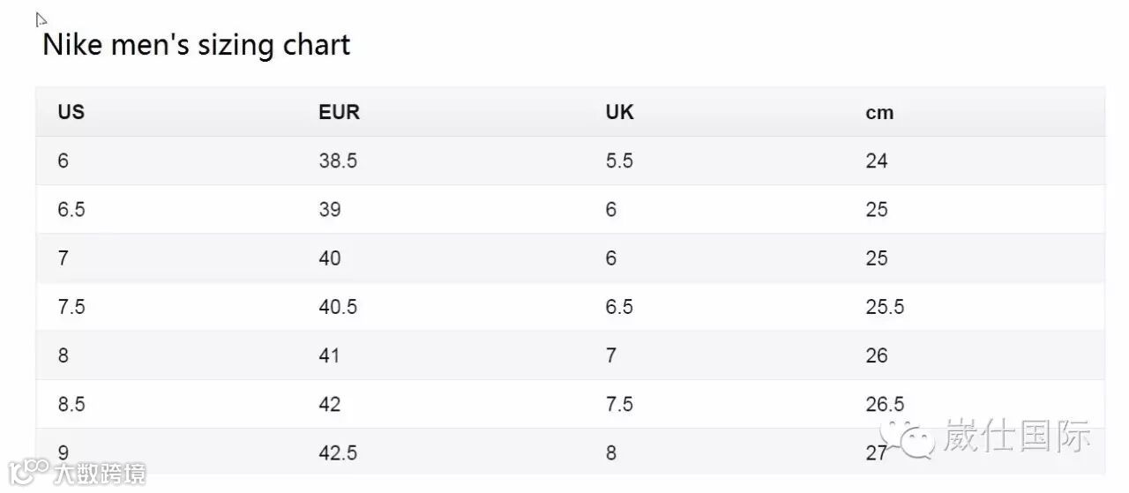Click the 24 cm cell

[877, 161]
